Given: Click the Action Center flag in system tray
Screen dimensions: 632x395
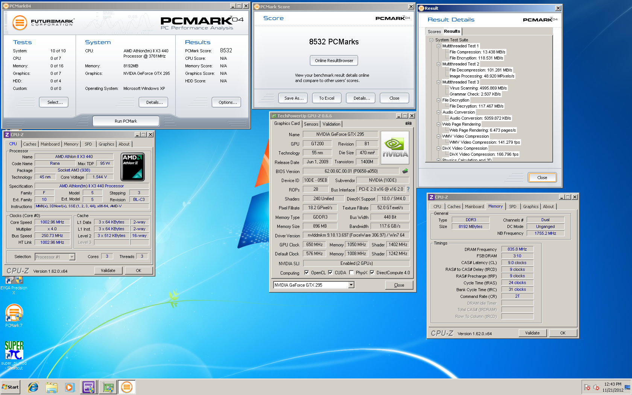Looking at the screenshot, I should [x=587, y=387].
